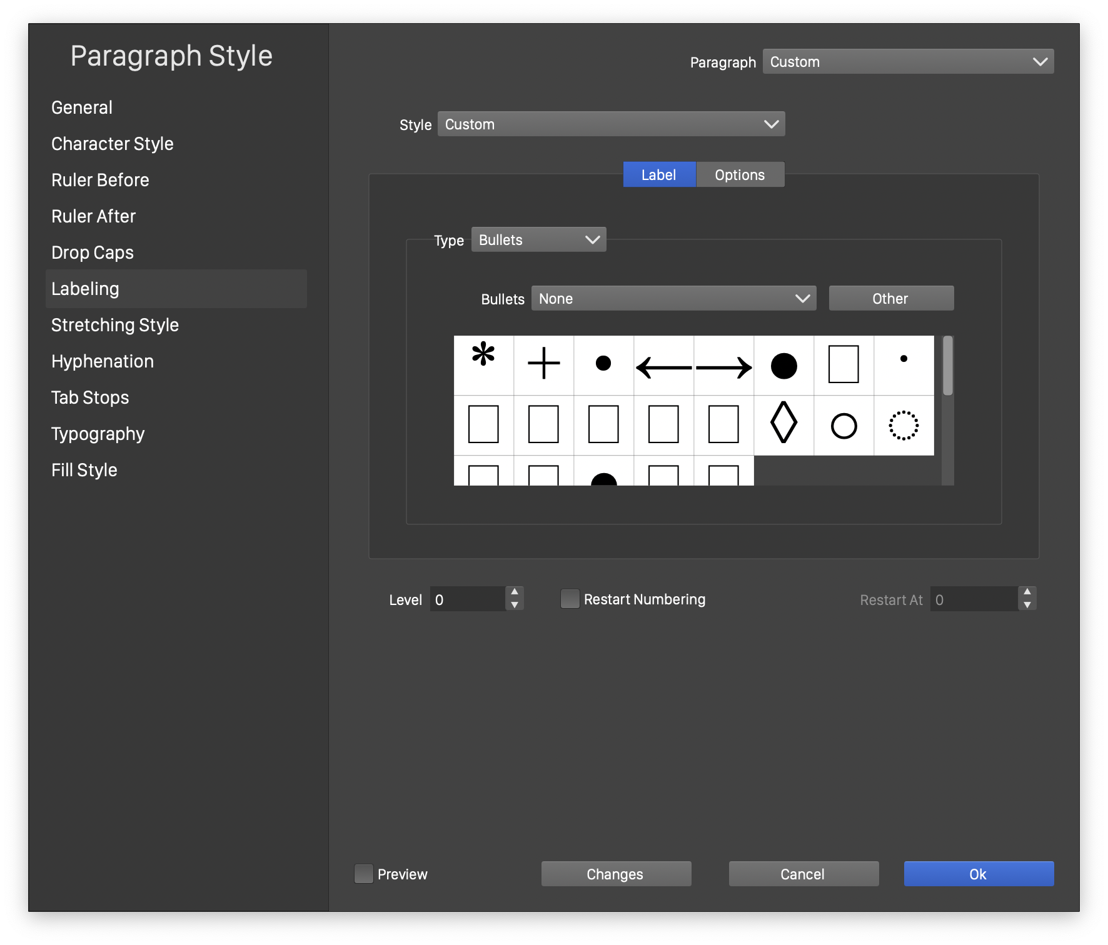Pick the right arrow bullet symbol
The width and height of the screenshot is (1108, 945).
pyautogui.click(x=723, y=367)
